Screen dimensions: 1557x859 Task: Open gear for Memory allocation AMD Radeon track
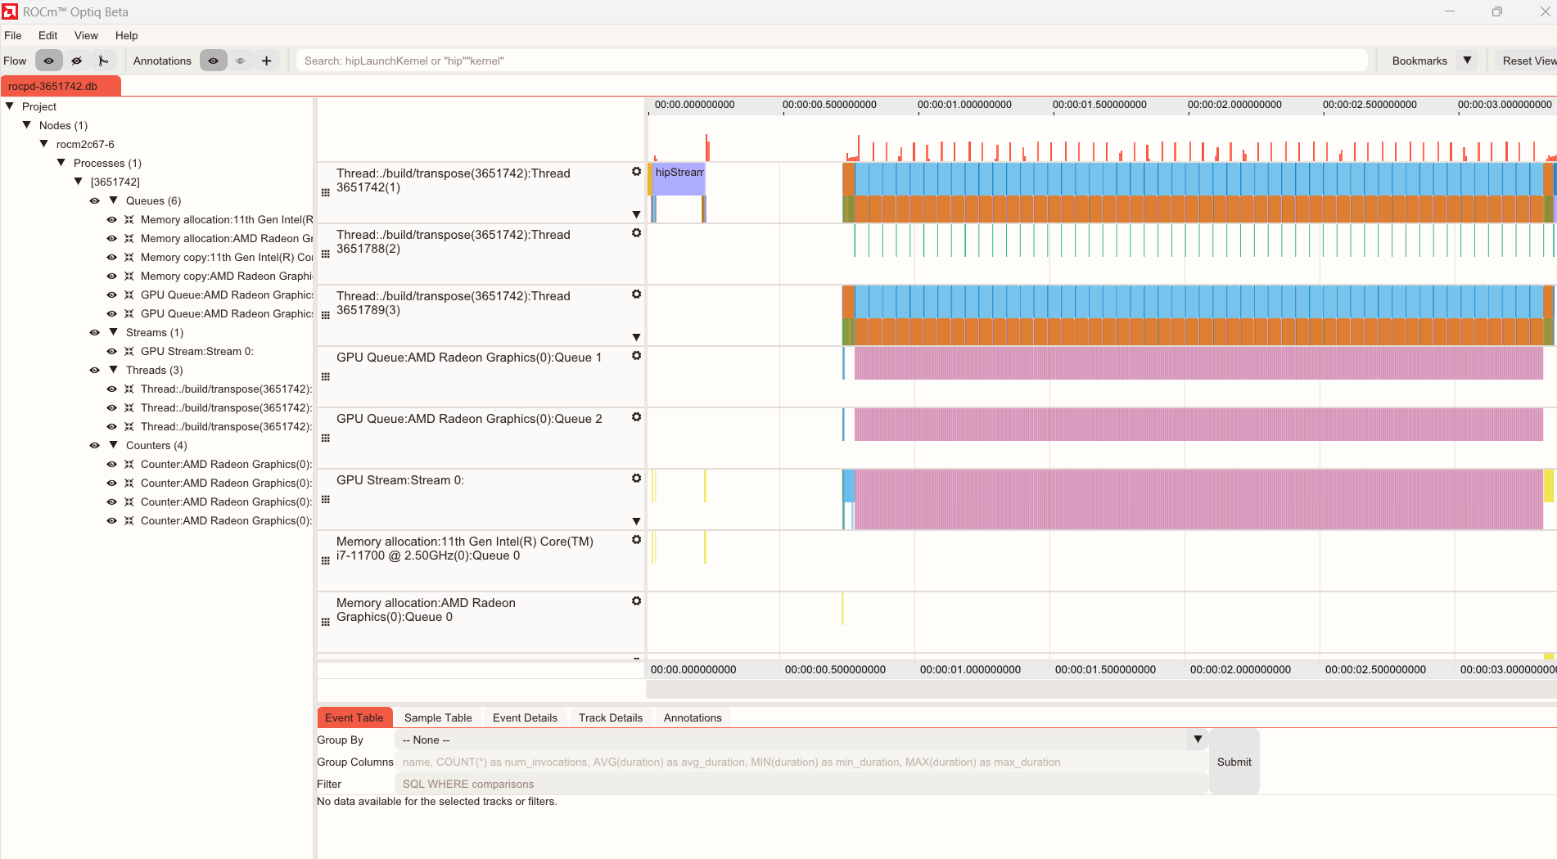tap(636, 601)
